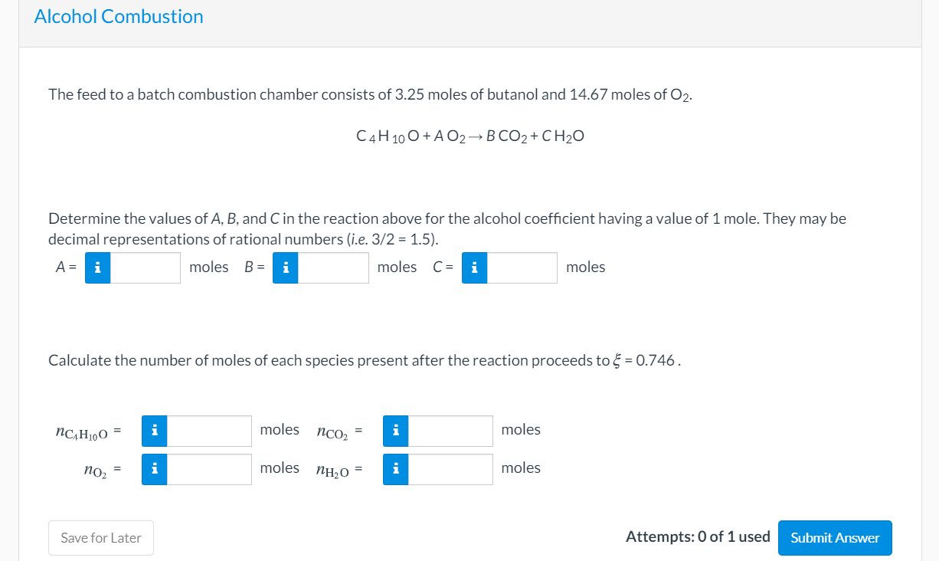Image resolution: width=939 pixels, height=561 pixels.
Task: Click the info icon beside the O2 moles field
Action: (153, 468)
